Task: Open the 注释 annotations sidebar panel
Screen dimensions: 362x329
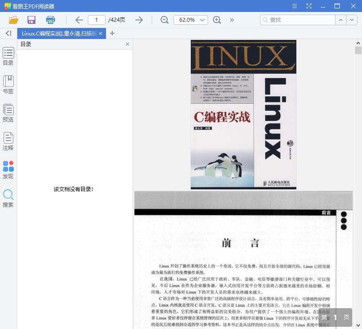Action: [8, 141]
